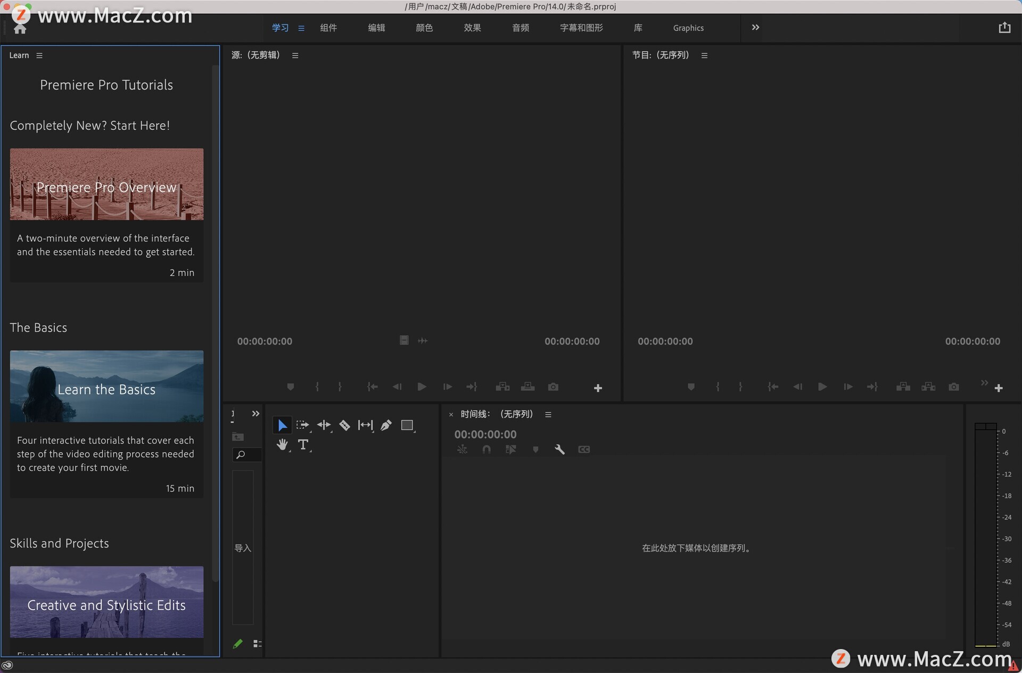Switch to 效果 workspace tab
This screenshot has height=673, width=1022.
click(472, 28)
